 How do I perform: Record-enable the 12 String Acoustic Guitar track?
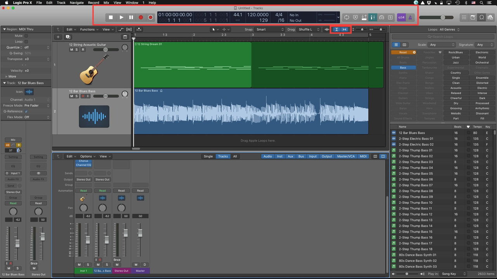[83, 50]
